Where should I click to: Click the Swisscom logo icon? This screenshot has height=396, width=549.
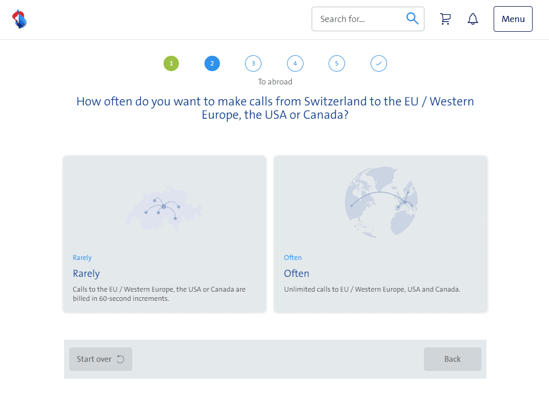(19, 19)
